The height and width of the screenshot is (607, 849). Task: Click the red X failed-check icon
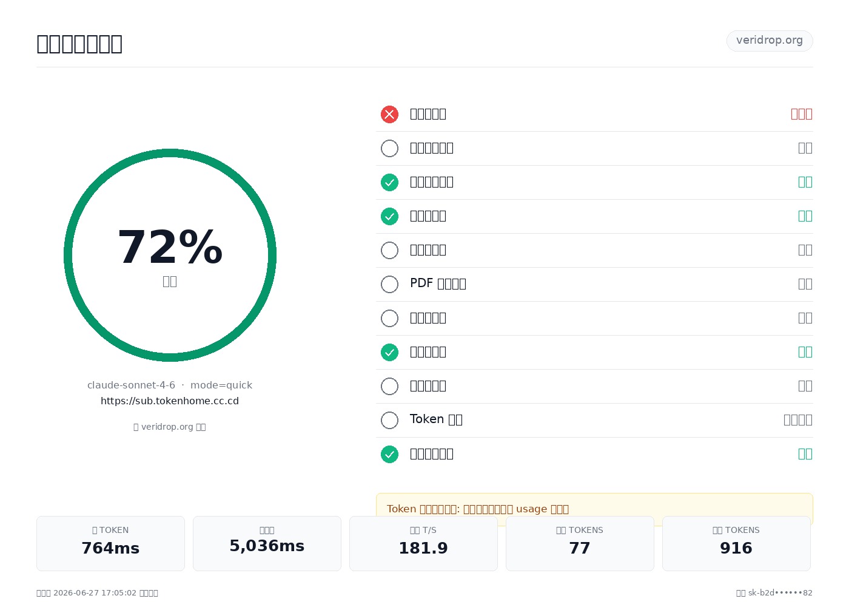tap(389, 114)
